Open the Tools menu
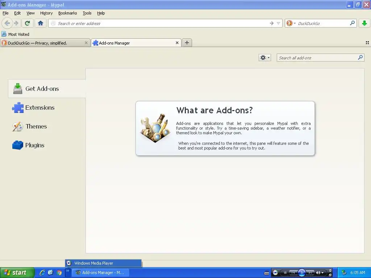This screenshot has width=371, height=278. pos(87,13)
